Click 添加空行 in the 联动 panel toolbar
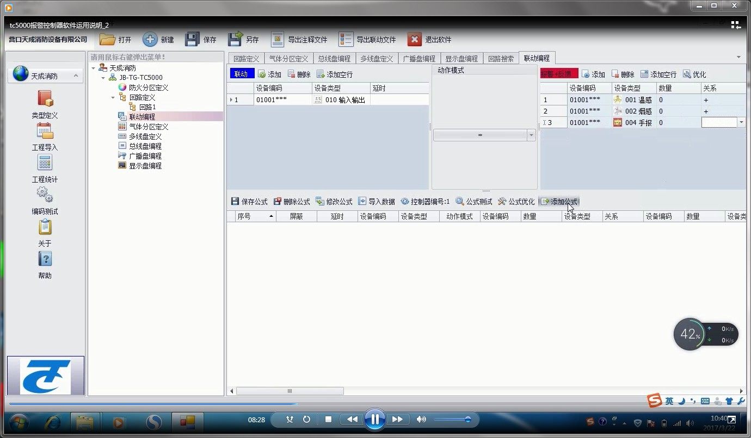This screenshot has width=751, height=438. tap(335, 74)
